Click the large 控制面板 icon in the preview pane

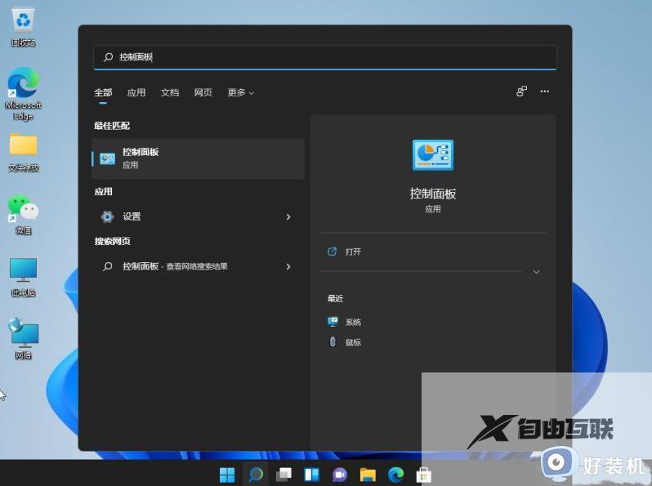[x=433, y=154]
